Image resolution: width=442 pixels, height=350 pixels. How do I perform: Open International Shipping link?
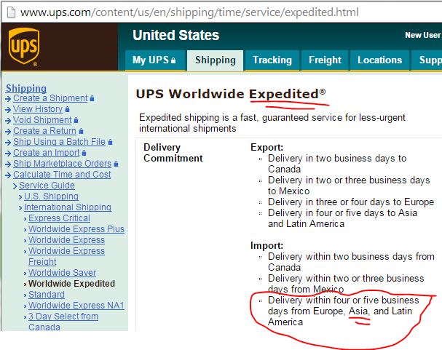(68, 207)
